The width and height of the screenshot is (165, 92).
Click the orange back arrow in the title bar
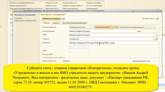pyautogui.click(x=14, y=11)
